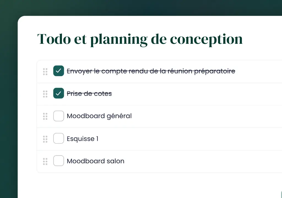Uncheck the completed Envoyer le compte rendu task
Viewport: 282px width, 198px height.
58,71
